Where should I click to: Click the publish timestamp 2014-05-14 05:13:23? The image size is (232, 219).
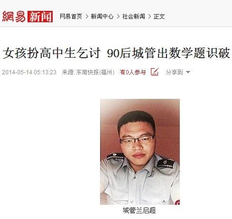(29, 72)
